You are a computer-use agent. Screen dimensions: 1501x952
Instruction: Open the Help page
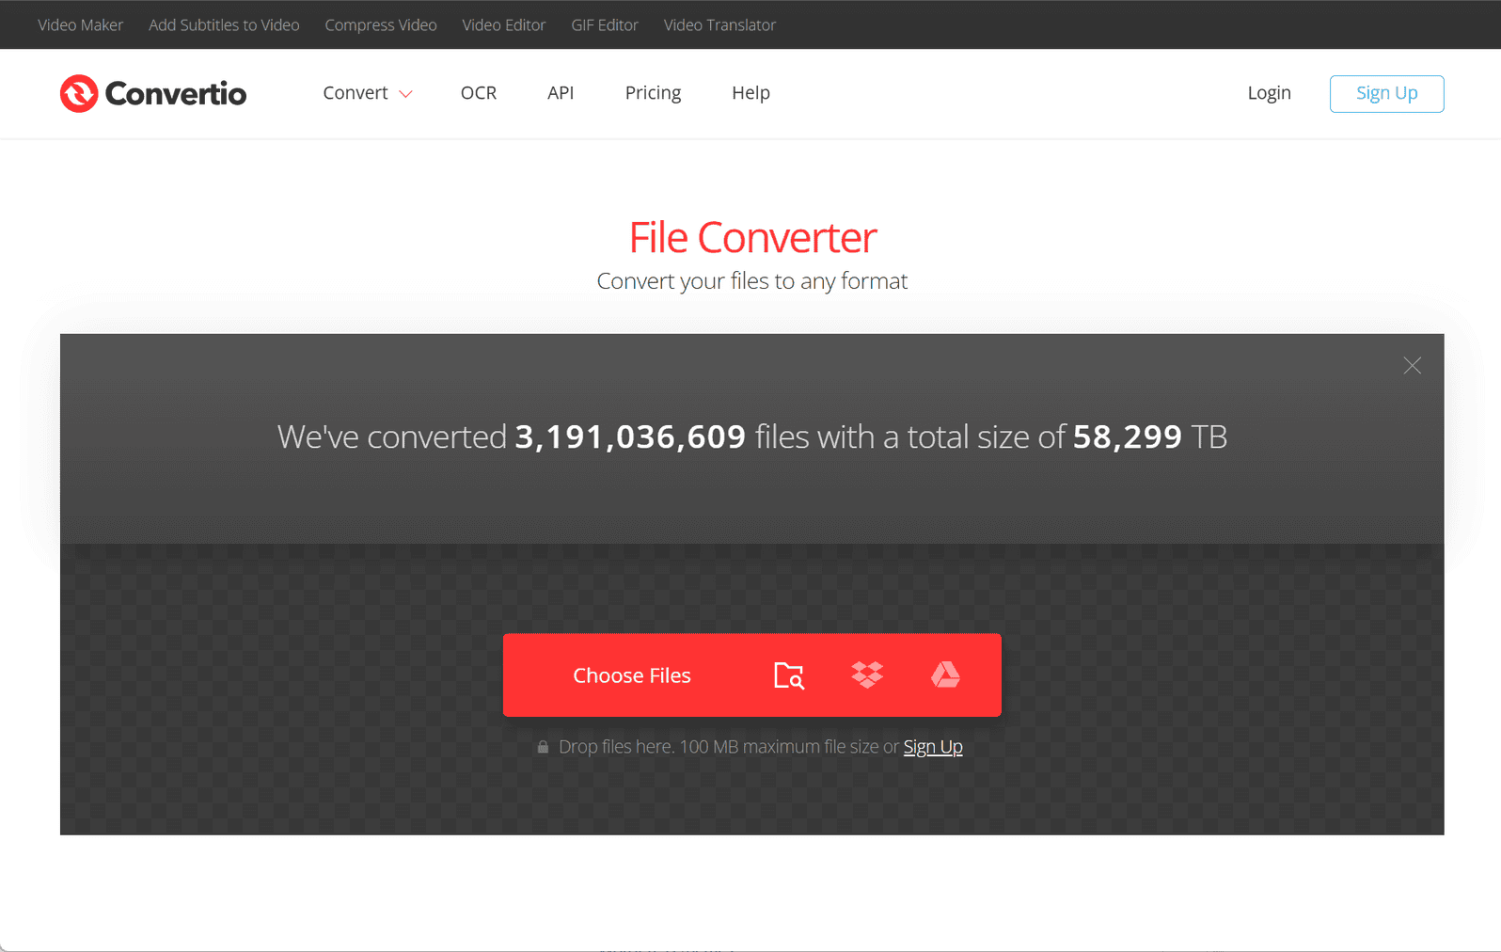(750, 93)
